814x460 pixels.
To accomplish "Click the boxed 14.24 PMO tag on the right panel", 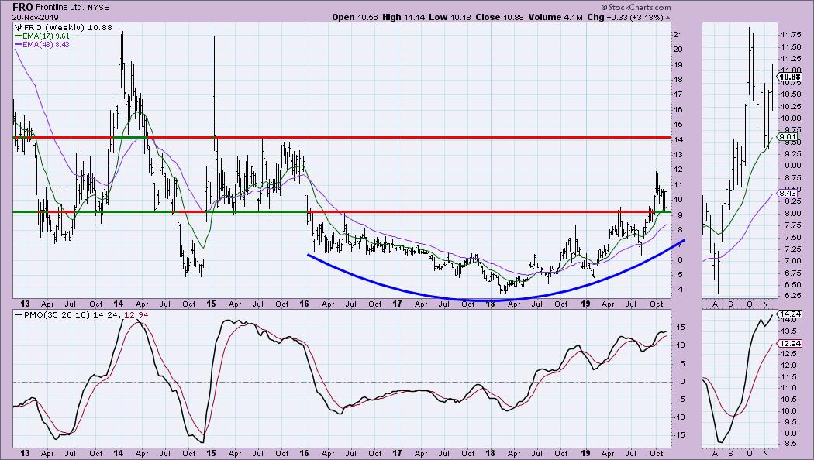I will pyautogui.click(x=790, y=314).
